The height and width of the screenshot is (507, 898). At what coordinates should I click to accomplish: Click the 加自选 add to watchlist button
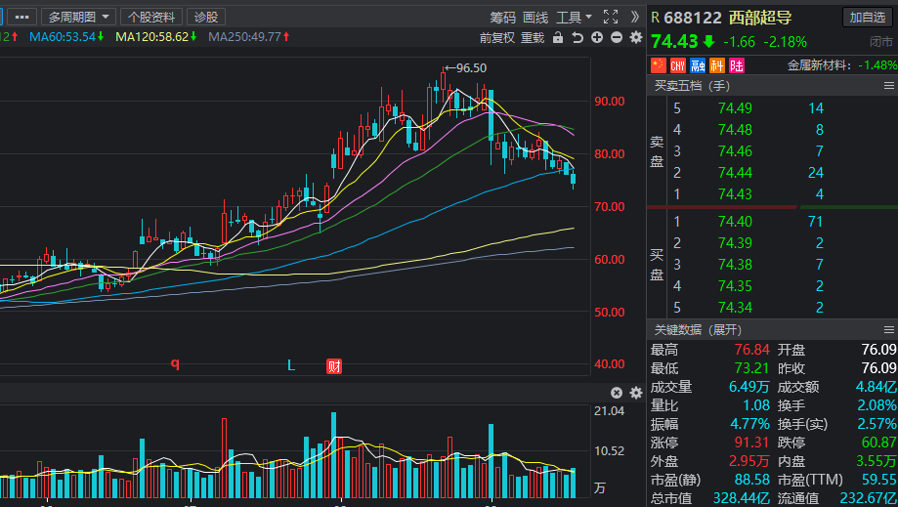tap(868, 18)
